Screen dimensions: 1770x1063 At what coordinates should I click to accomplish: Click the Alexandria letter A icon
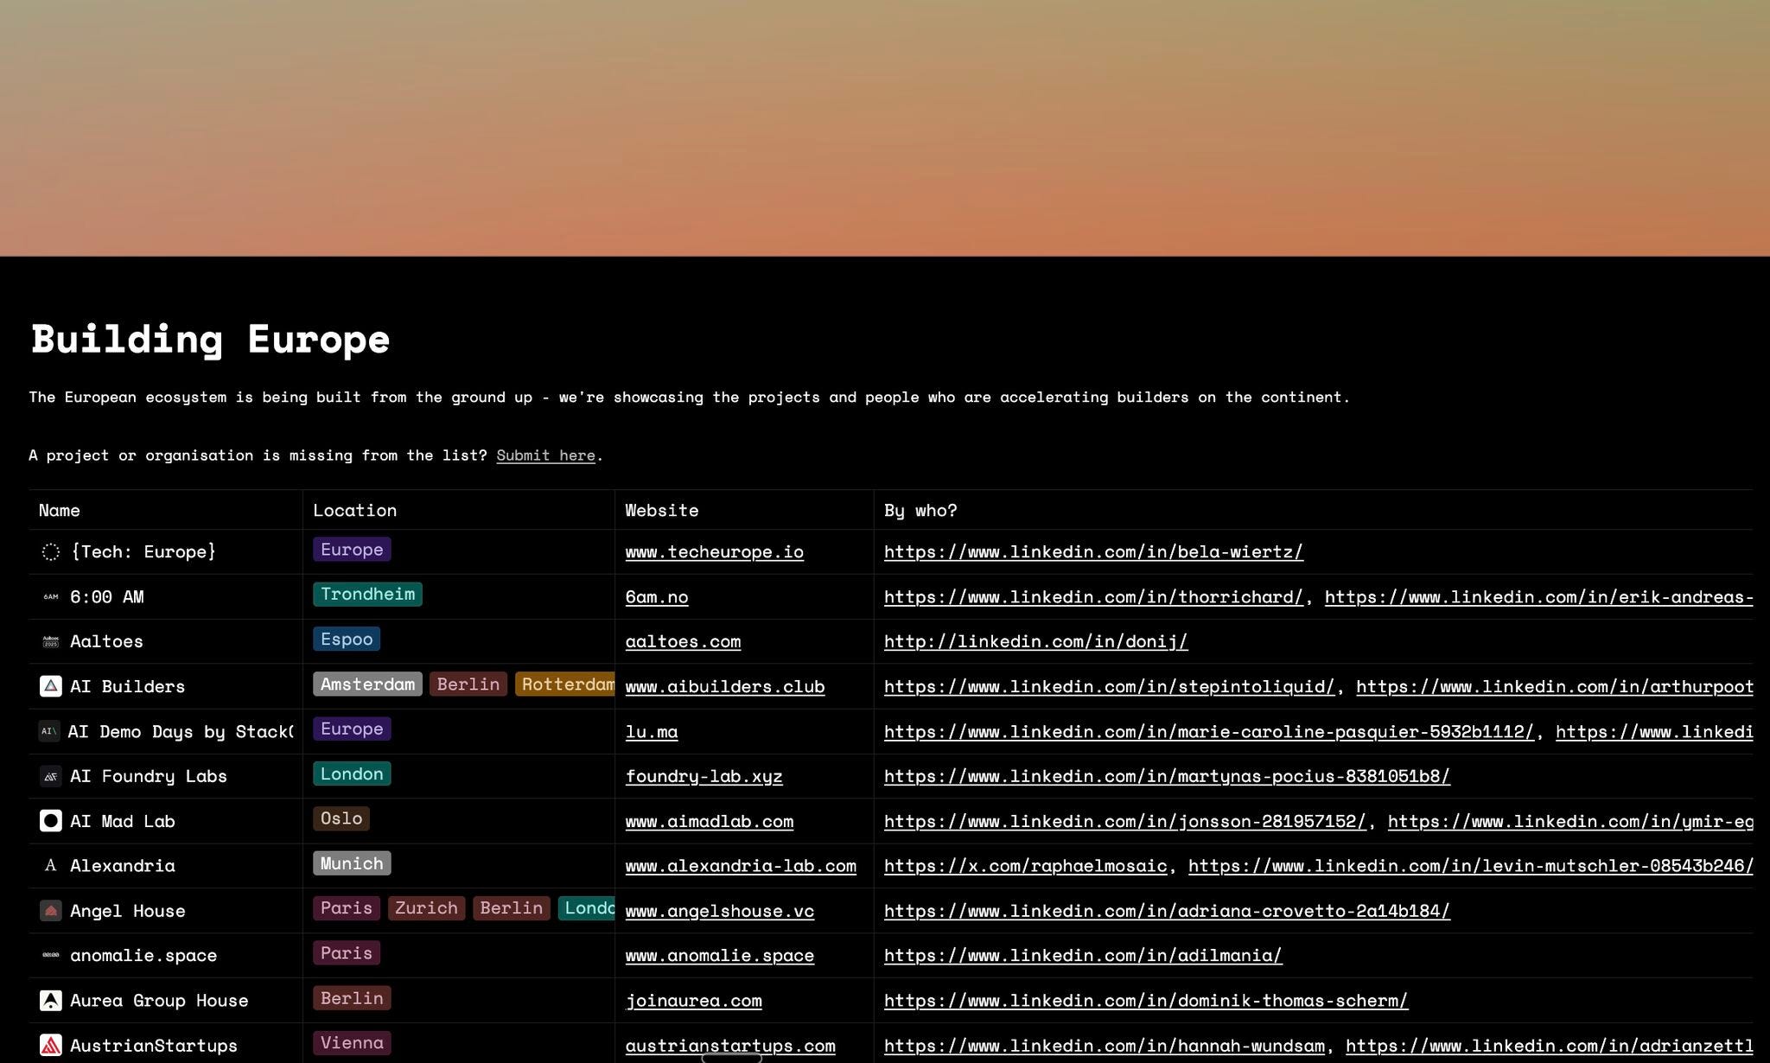click(51, 866)
